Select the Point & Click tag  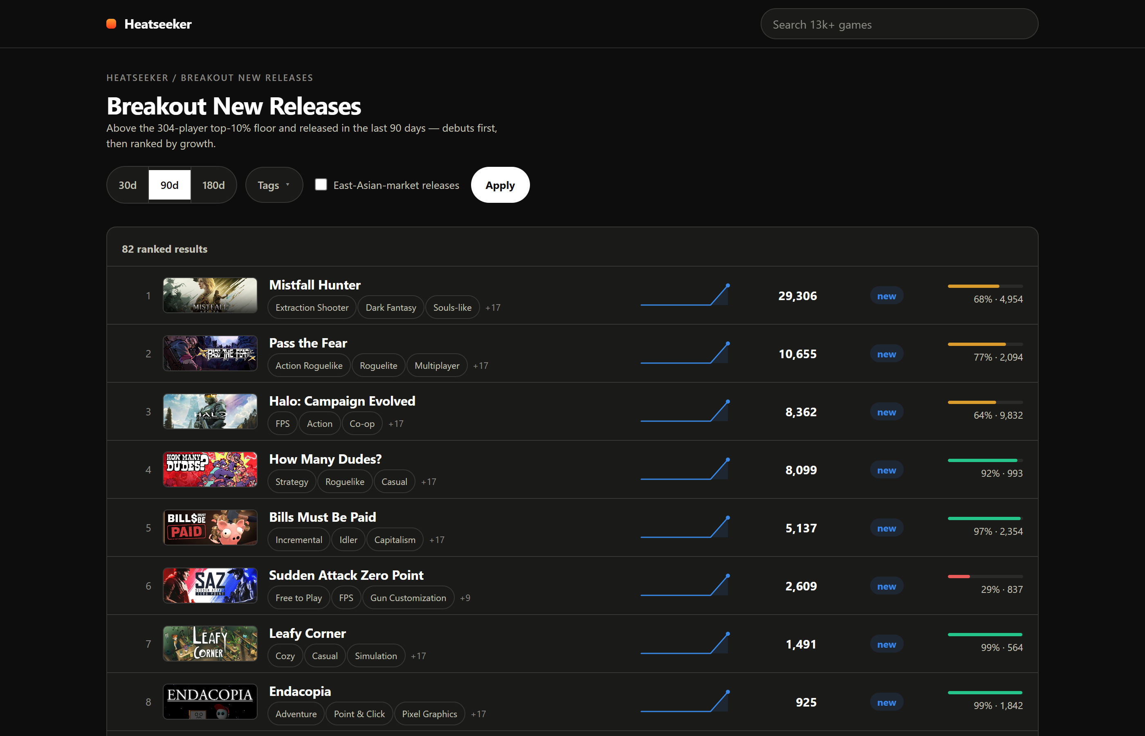click(x=359, y=714)
